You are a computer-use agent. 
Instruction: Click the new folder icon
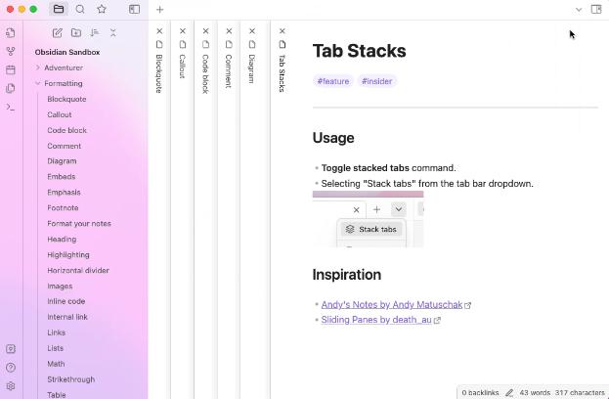click(76, 32)
